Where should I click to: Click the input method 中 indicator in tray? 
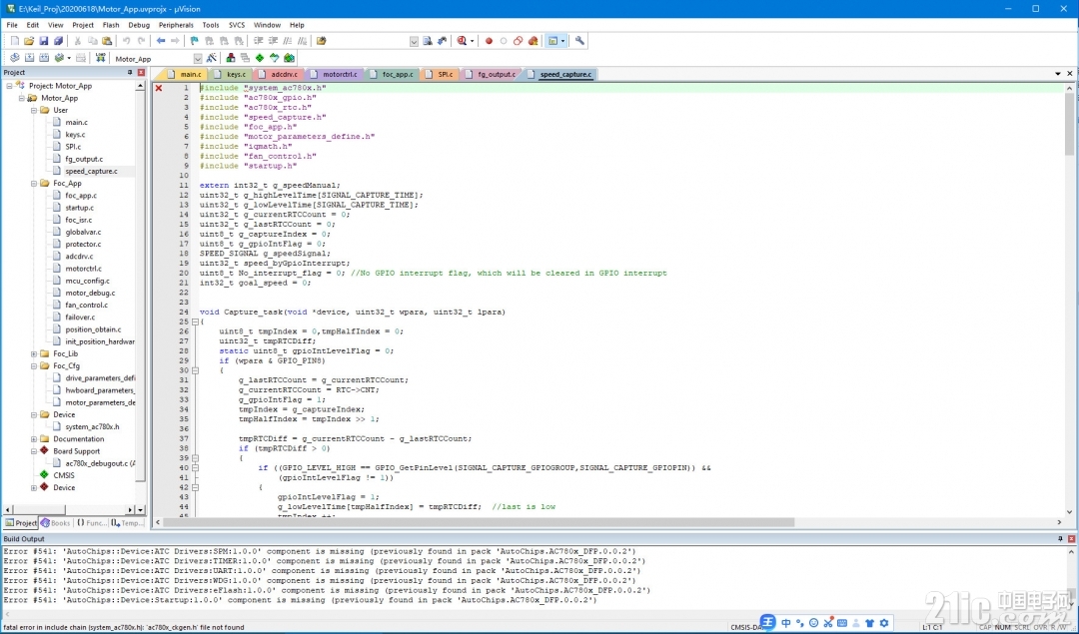786,623
